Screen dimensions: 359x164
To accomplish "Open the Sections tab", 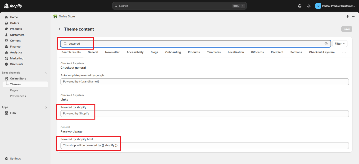I will click(x=296, y=52).
